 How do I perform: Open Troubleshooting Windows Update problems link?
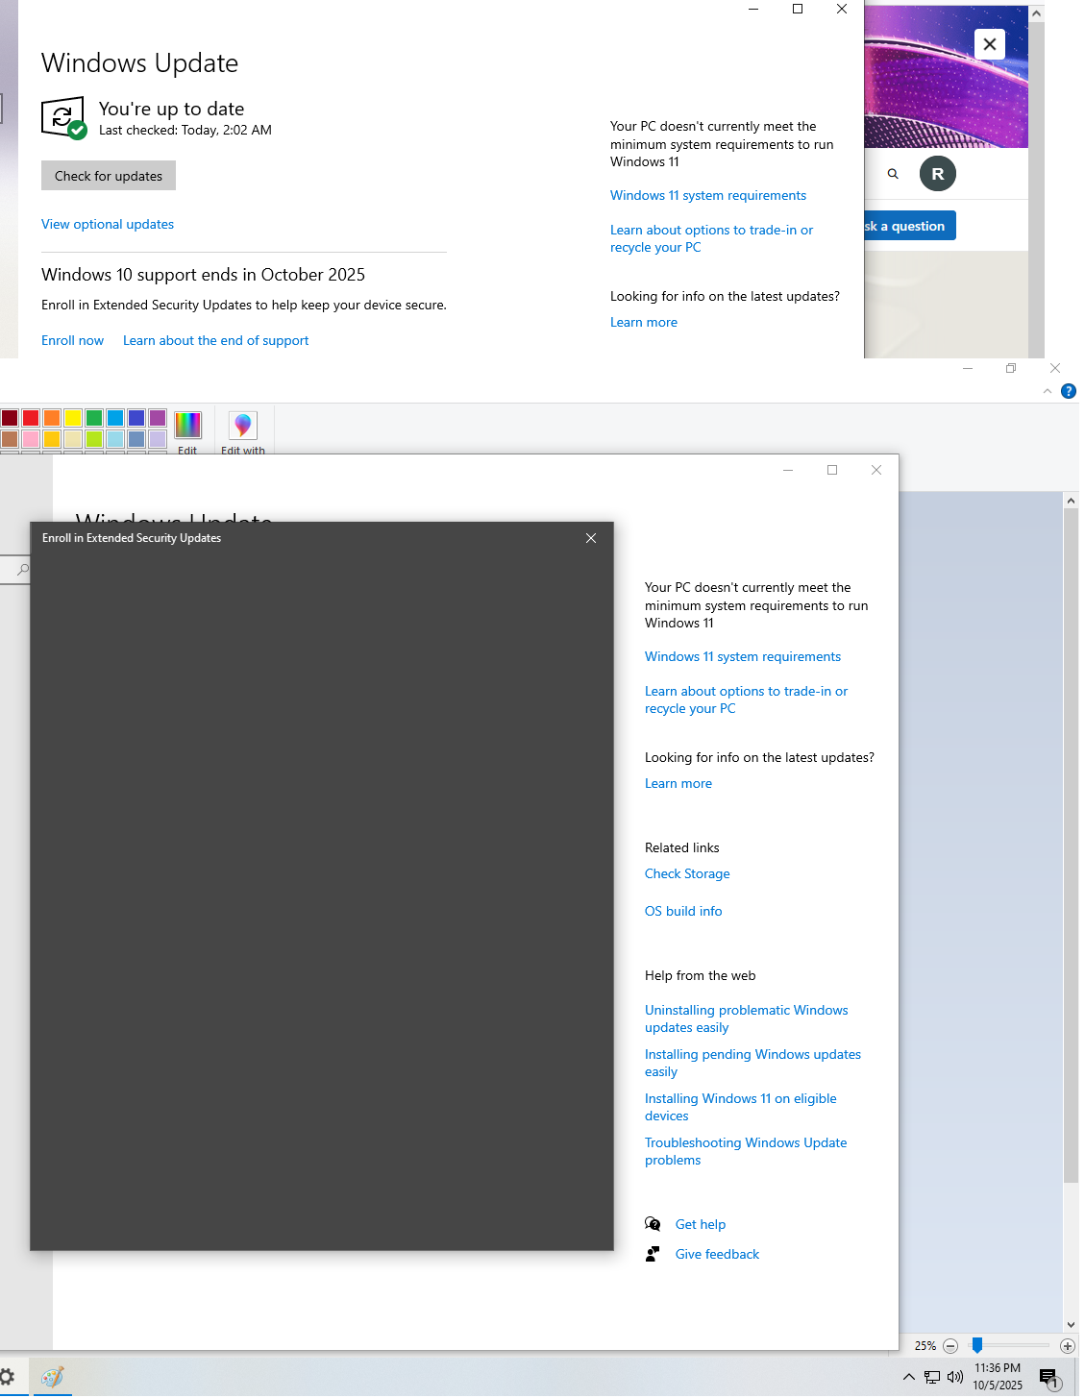point(746,1151)
